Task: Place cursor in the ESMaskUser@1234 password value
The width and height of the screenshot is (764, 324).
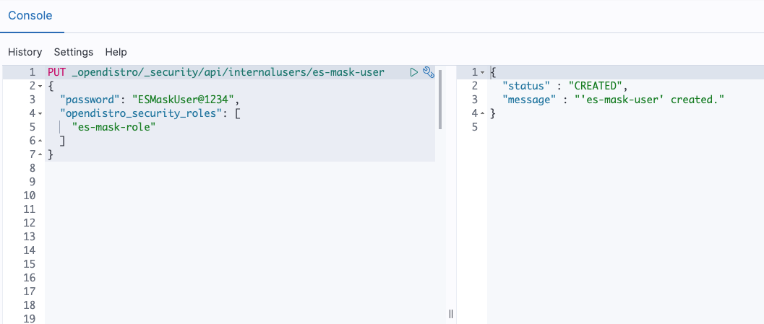Action: pyautogui.click(x=184, y=100)
